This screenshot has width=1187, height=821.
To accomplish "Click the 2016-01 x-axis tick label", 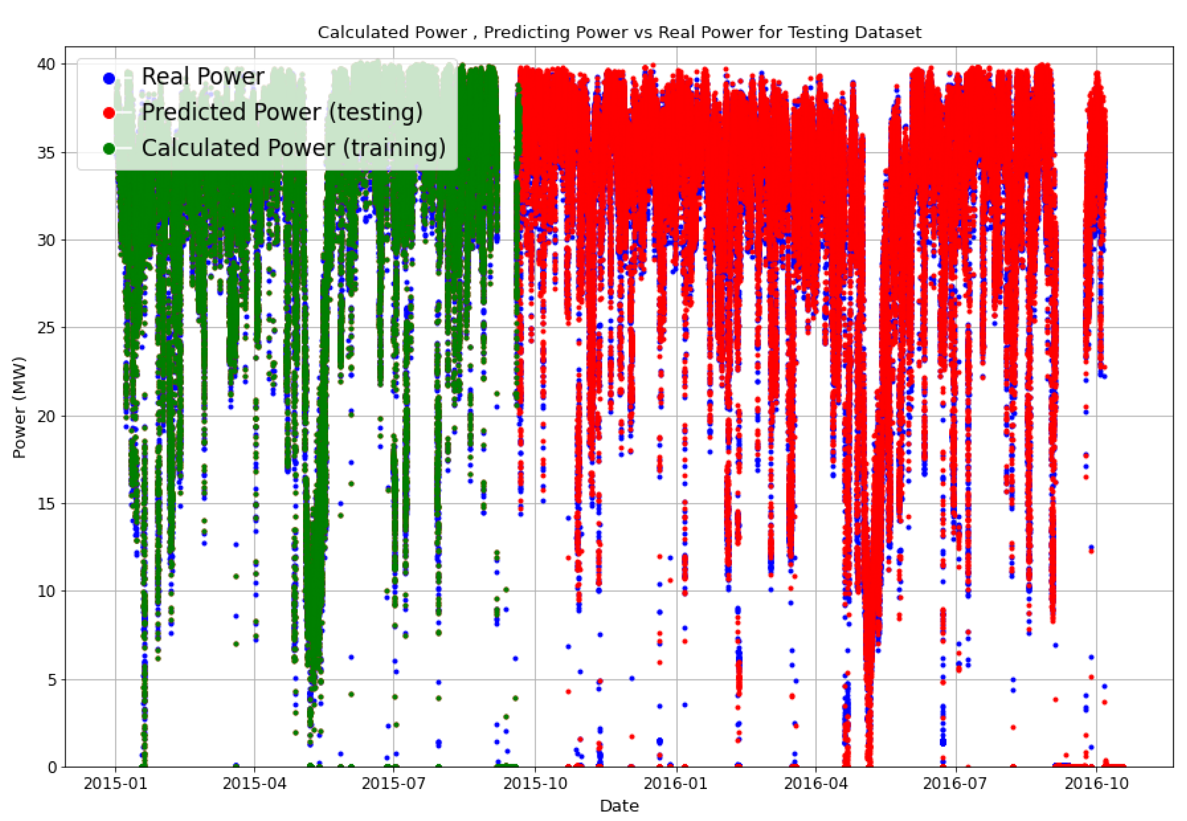I will tap(675, 783).
